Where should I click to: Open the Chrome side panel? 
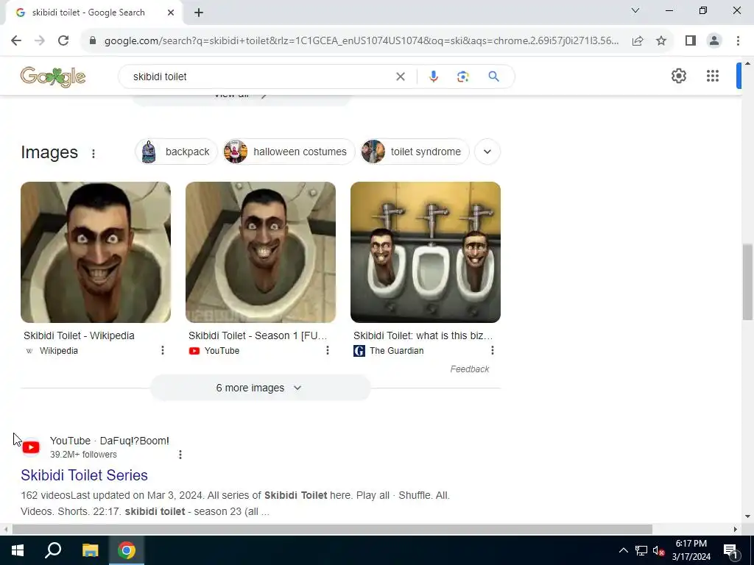click(x=691, y=40)
